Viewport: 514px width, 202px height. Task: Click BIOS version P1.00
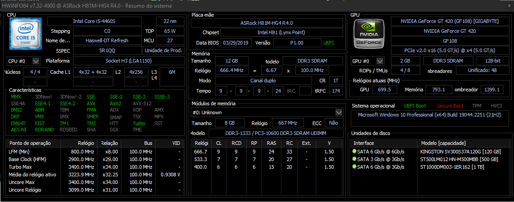coord(297,43)
